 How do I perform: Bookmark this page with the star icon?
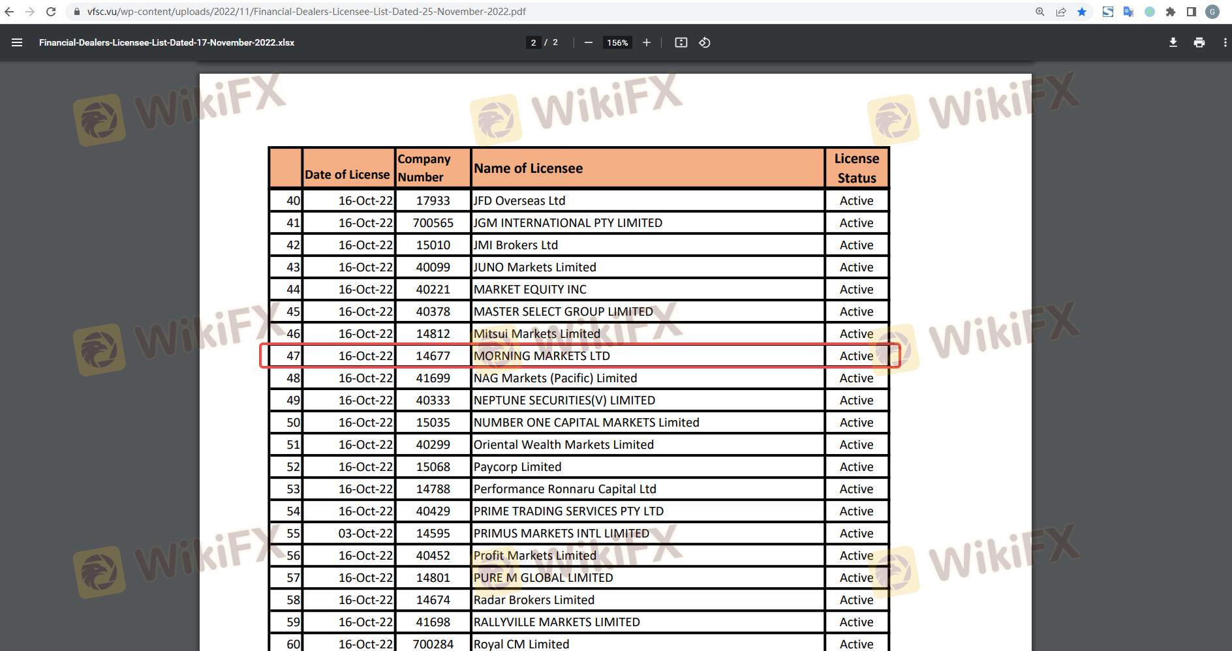1082,12
